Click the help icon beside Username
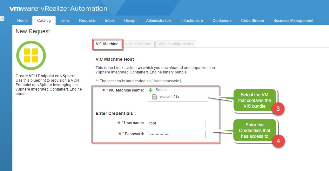Screen dimensions: 329x171 pos(119,123)
